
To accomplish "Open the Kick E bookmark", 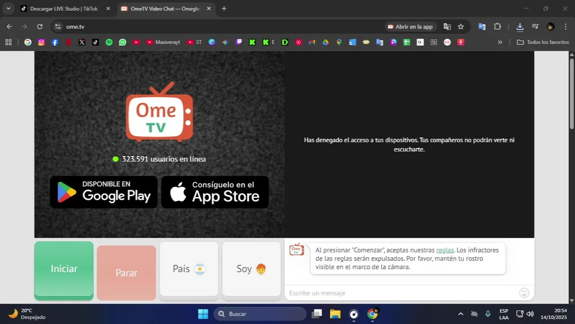I will [269, 42].
